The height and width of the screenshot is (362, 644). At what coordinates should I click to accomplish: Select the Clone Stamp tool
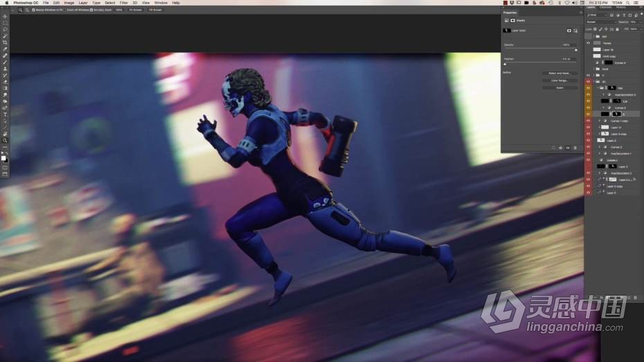click(x=5, y=69)
